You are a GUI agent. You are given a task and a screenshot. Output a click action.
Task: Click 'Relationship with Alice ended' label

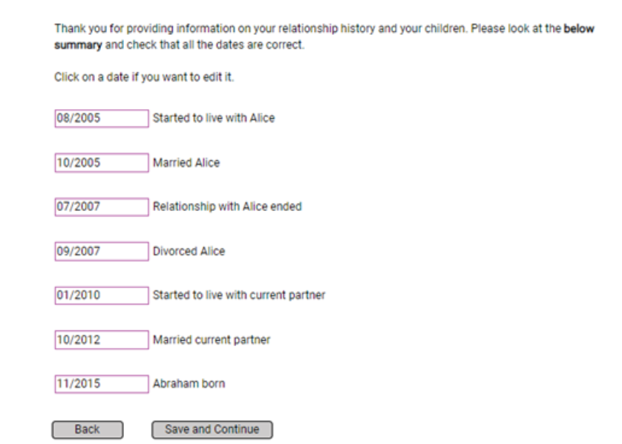(227, 206)
